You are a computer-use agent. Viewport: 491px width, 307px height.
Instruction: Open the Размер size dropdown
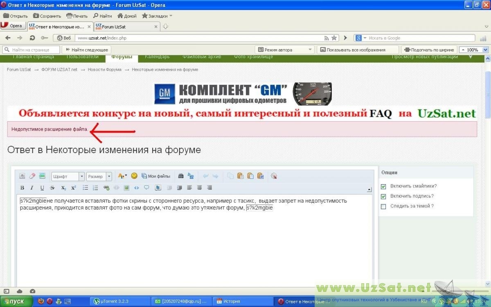99,176
